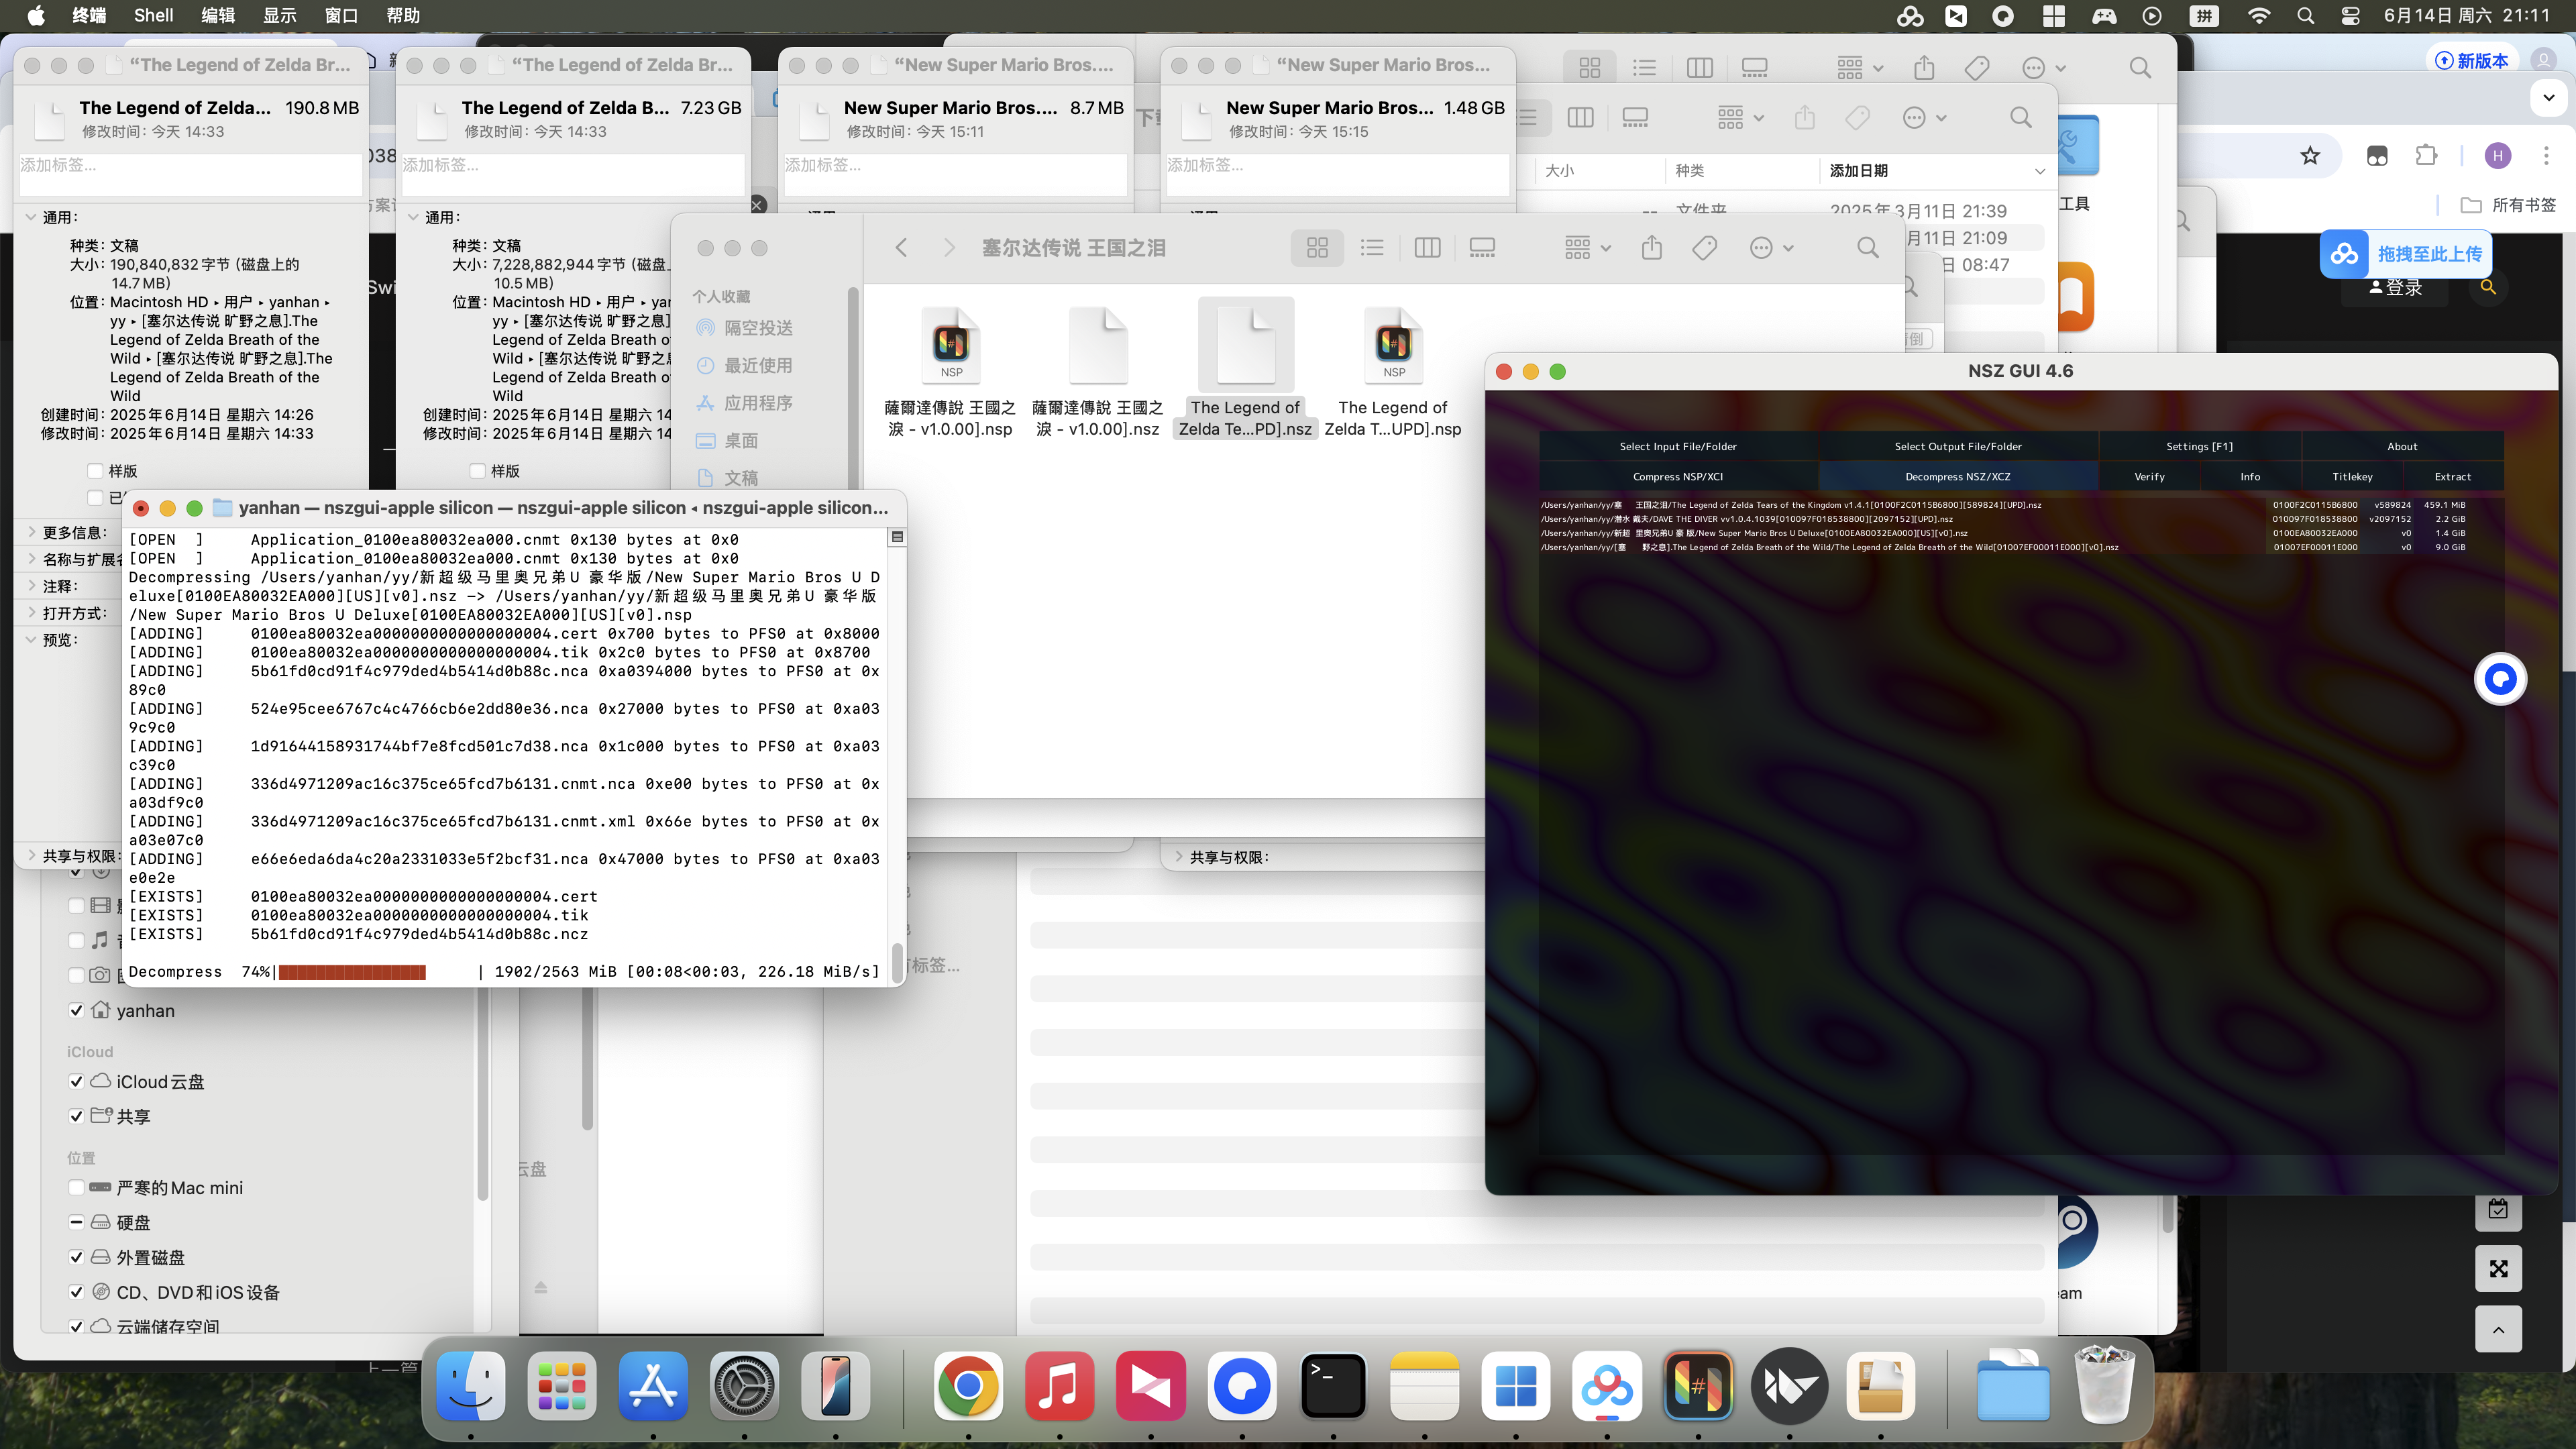Click Select Input File/Folder in NSZ GUI

point(1678,446)
